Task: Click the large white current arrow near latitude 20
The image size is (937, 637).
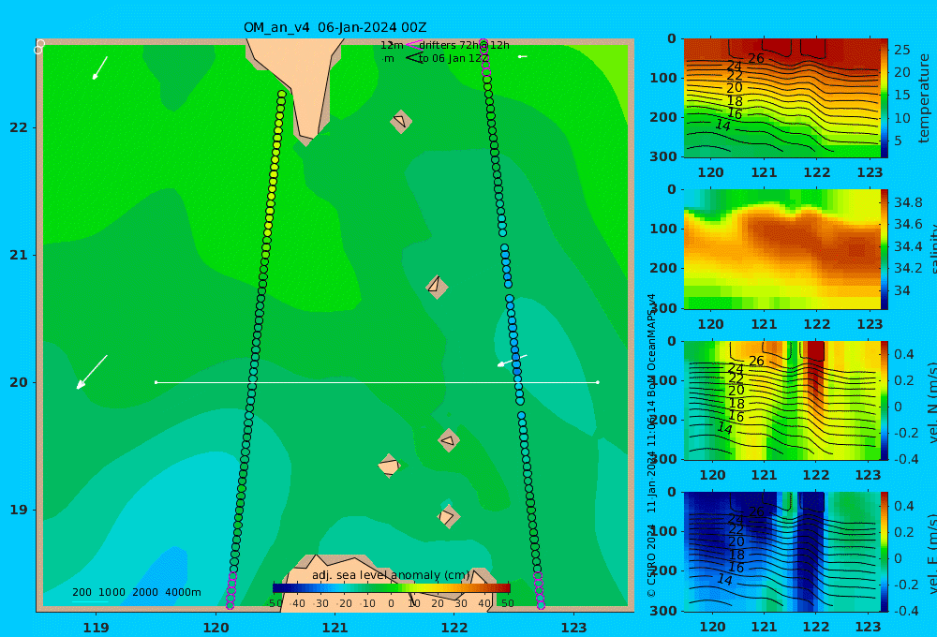Action: (92, 372)
